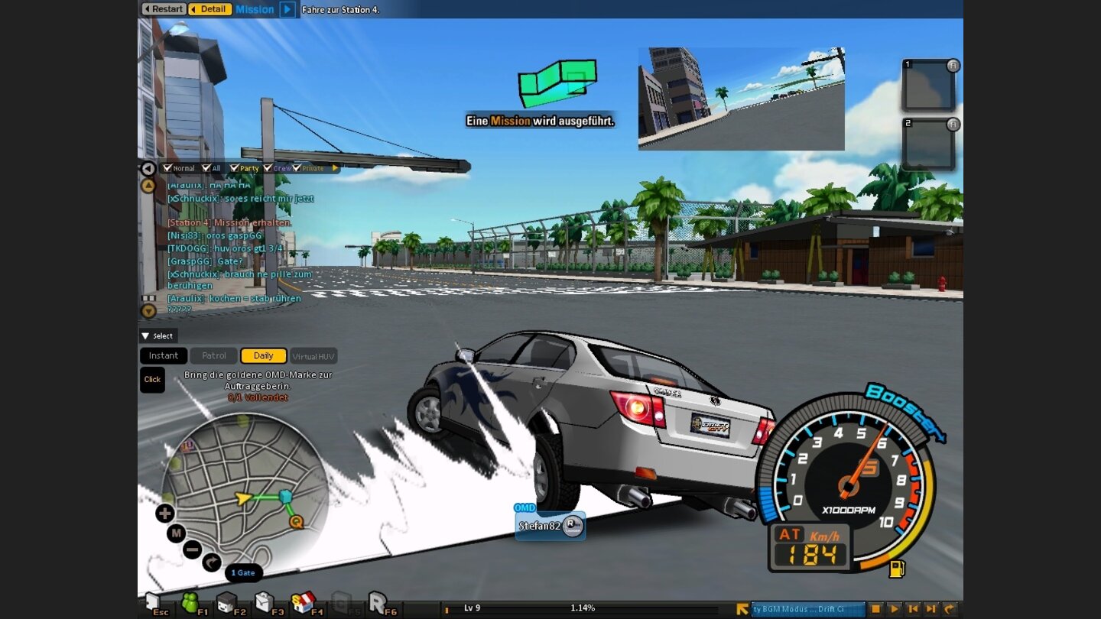The width and height of the screenshot is (1101, 619).
Task: Click the yellow player arrow on minimap
Action: click(243, 499)
